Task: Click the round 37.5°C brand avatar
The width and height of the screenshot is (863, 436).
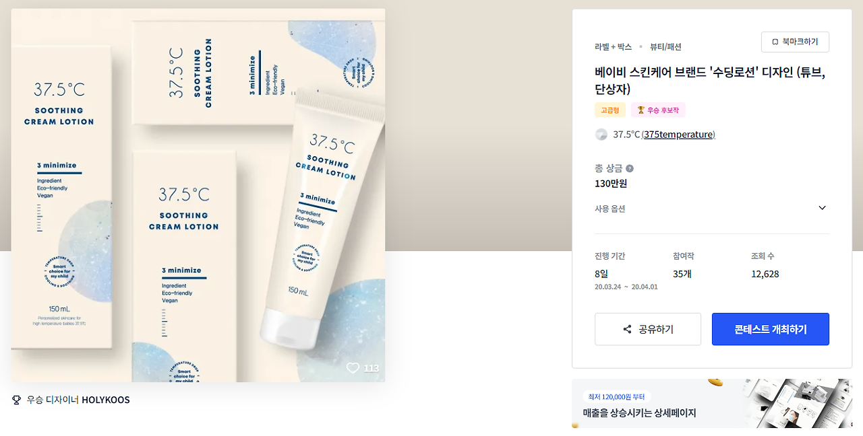Action: pyautogui.click(x=601, y=135)
